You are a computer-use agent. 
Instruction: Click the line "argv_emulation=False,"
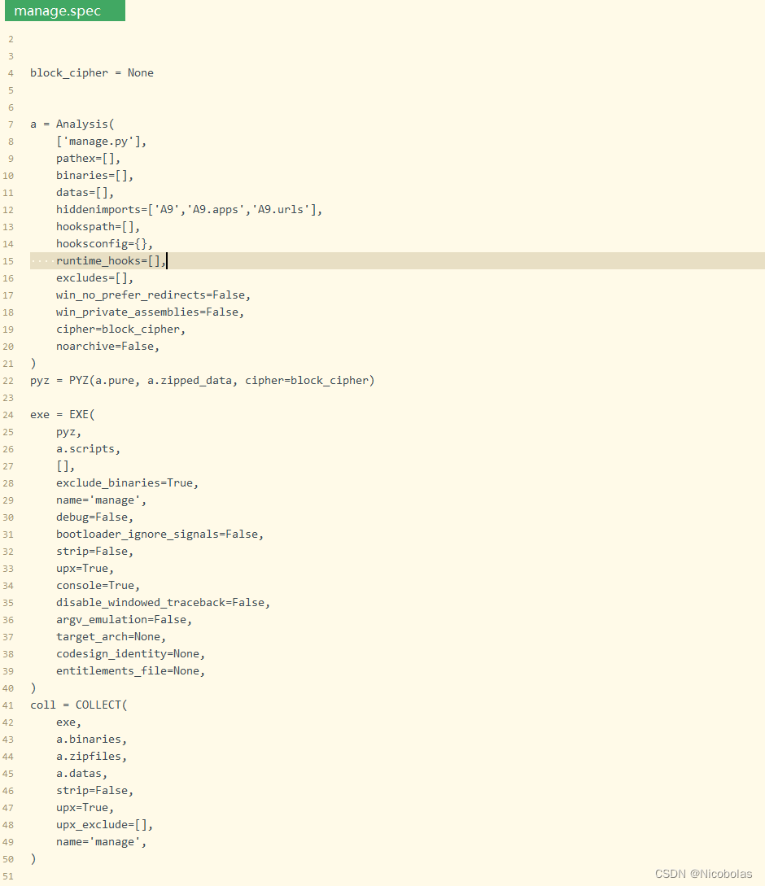(124, 620)
